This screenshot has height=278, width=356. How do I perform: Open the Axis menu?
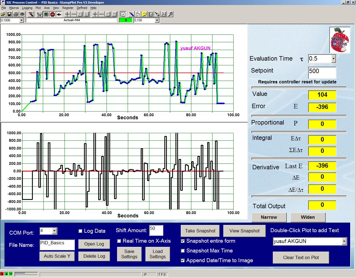(x=47, y=8)
